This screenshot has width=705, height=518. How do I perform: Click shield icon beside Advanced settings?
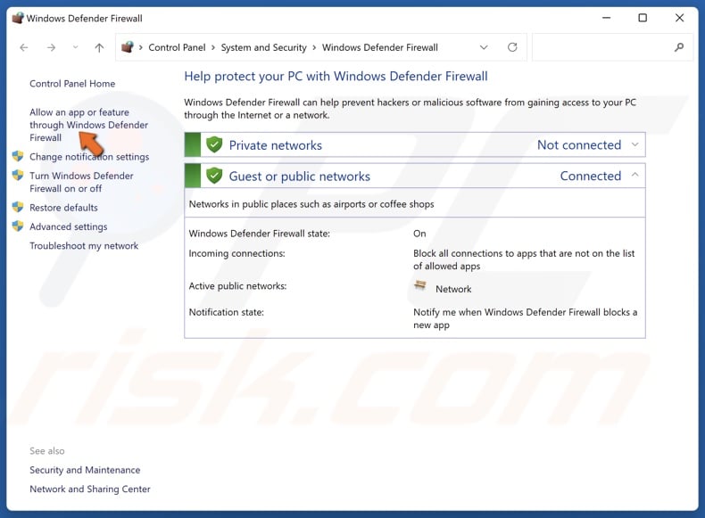point(18,226)
